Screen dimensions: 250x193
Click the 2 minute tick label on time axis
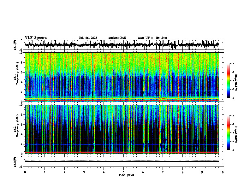pos(64,172)
